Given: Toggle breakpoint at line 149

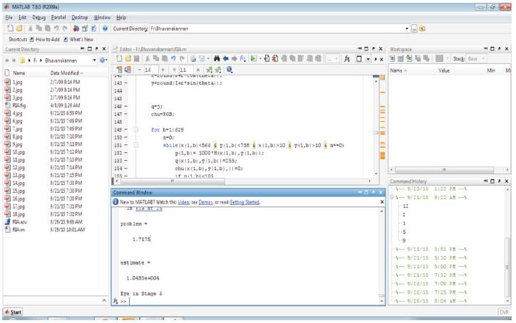Looking at the screenshot, I should coord(125,129).
